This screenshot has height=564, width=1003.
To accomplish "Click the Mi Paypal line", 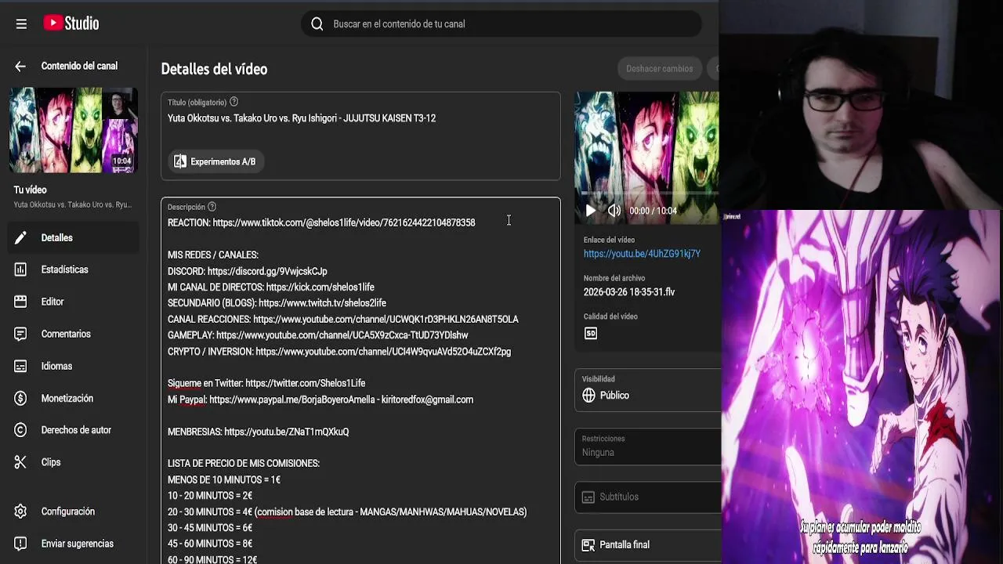I will coord(320,399).
